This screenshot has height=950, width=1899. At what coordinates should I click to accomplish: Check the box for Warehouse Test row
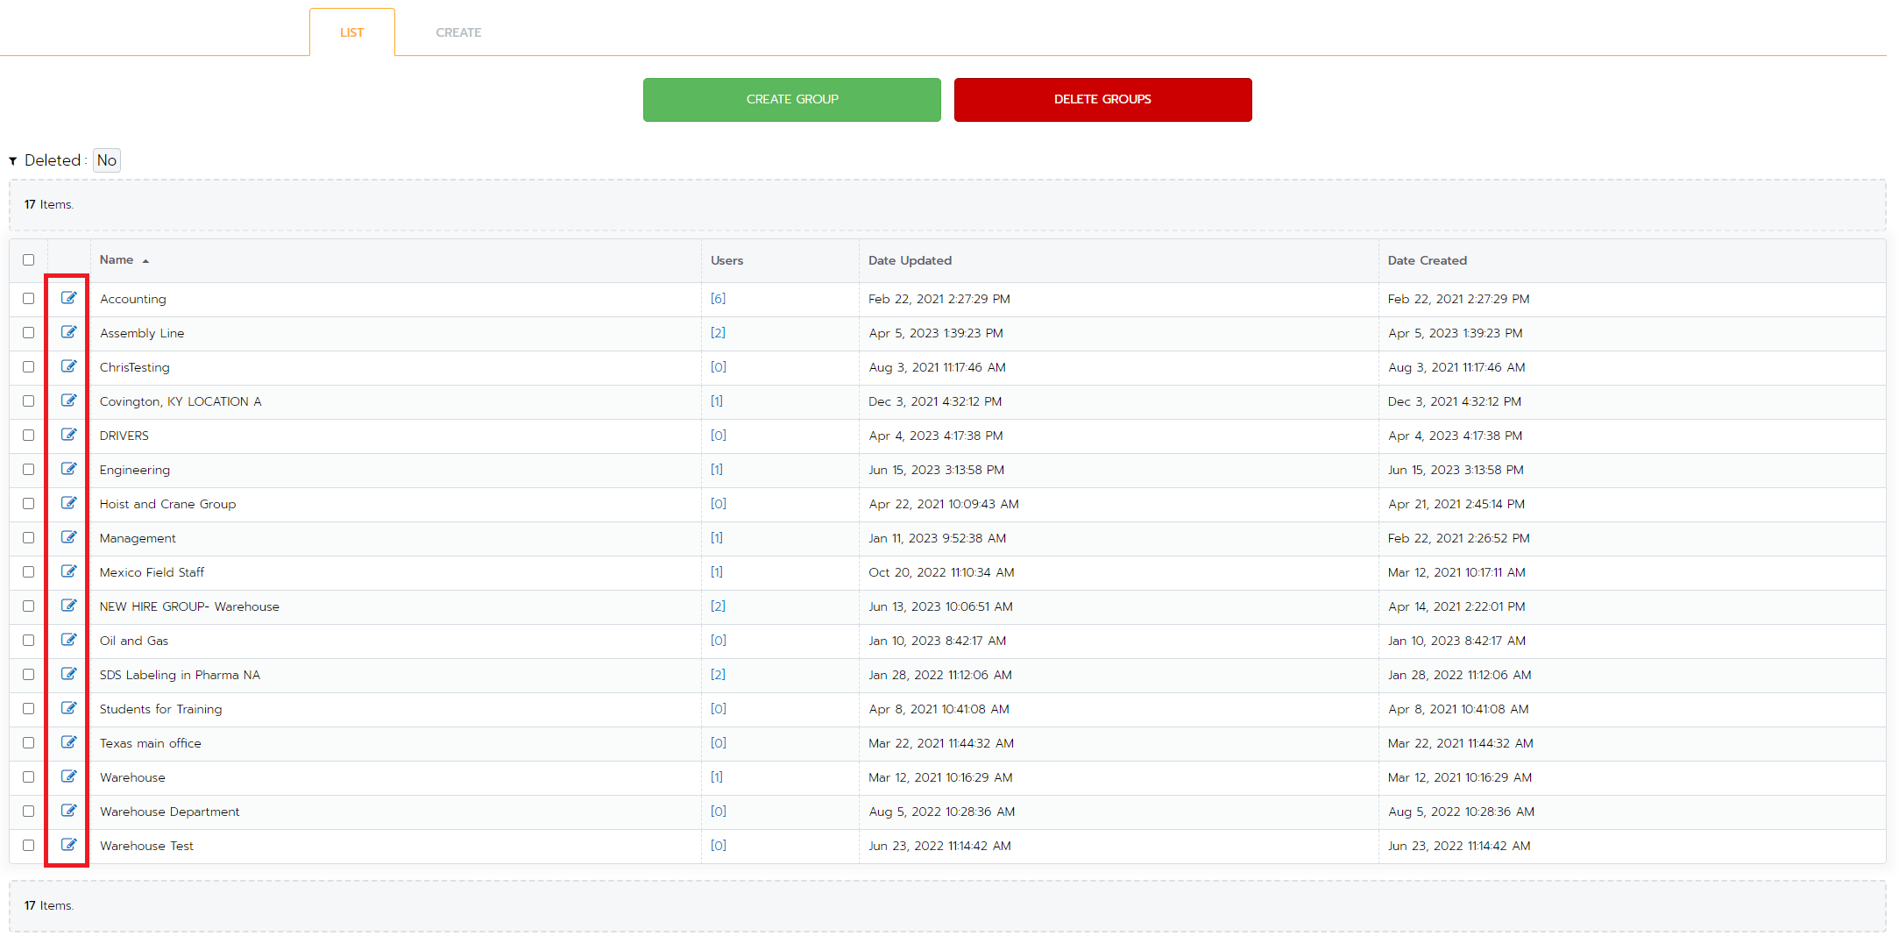tap(28, 844)
